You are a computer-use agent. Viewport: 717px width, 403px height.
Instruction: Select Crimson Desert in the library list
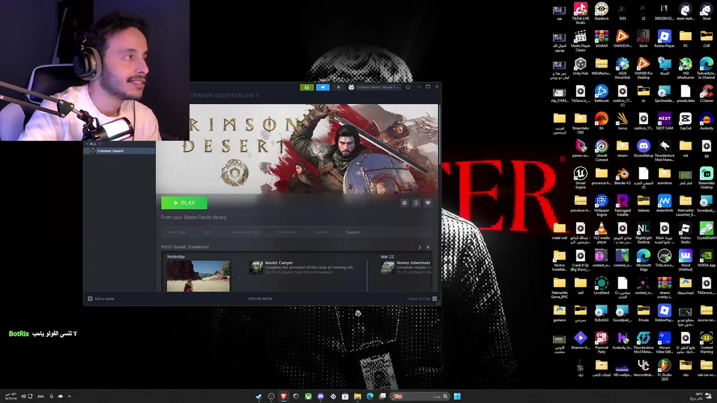(120, 151)
